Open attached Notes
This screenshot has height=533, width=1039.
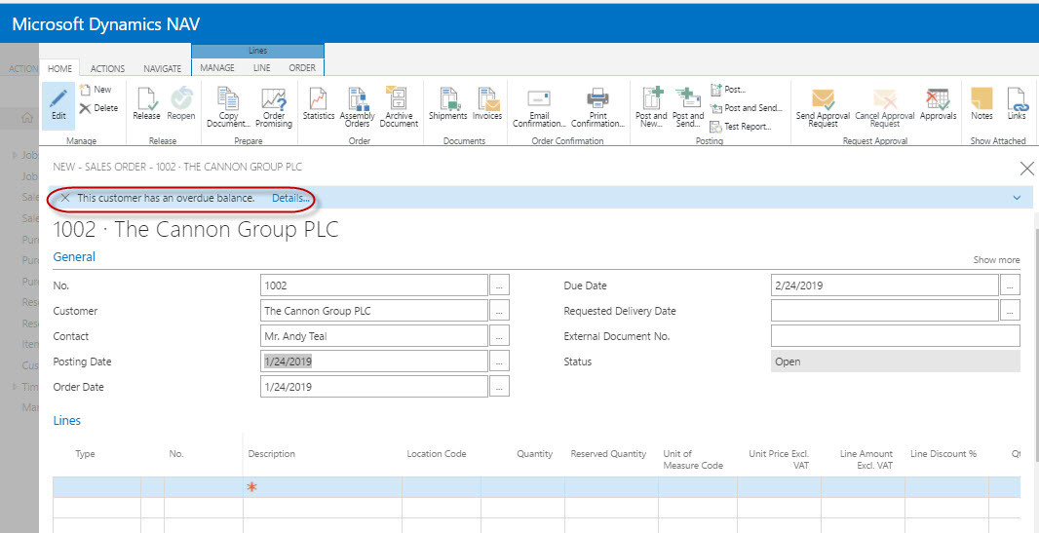pyautogui.click(x=981, y=104)
